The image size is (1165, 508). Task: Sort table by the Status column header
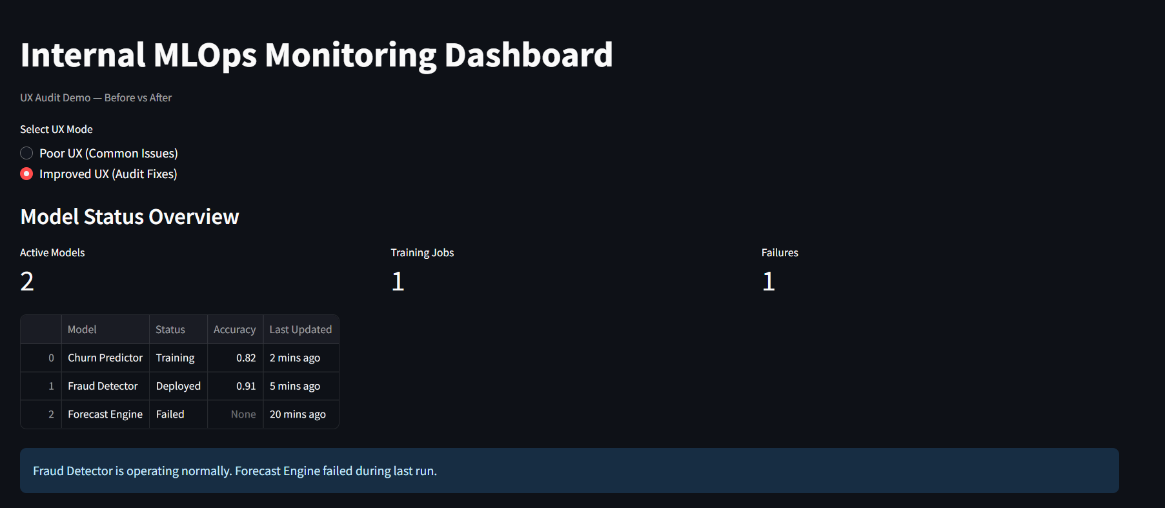point(170,329)
